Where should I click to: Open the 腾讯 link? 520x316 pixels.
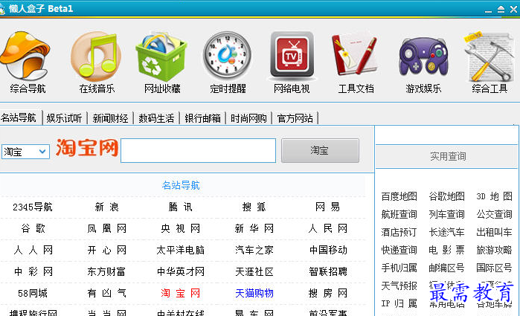(x=180, y=207)
